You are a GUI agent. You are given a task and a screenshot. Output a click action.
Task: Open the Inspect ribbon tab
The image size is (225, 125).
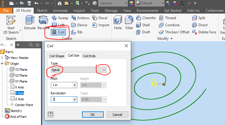[x=79, y=11]
